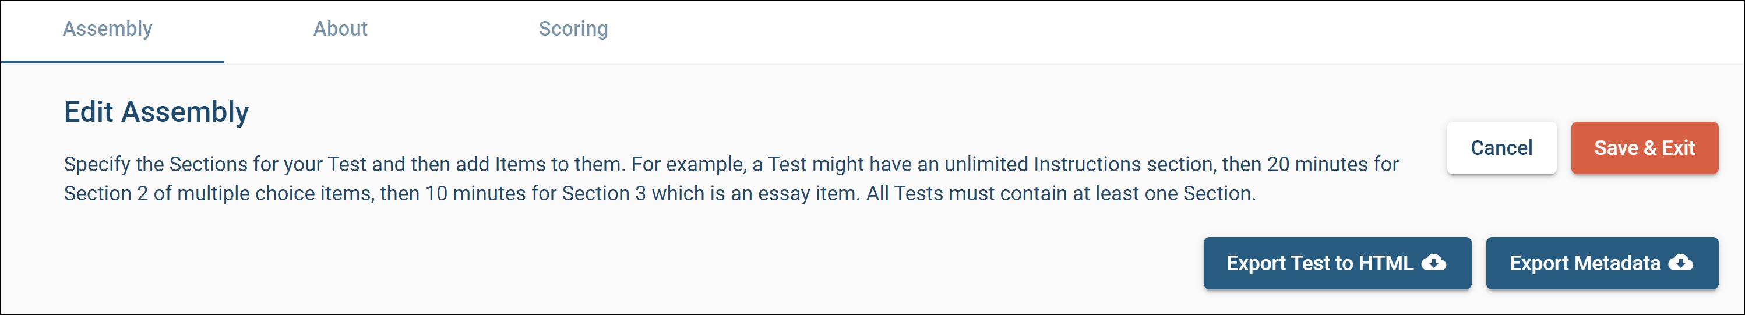The height and width of the screenshot is (315, 1745).
Task: Click the "All Tests must contain at least one Section" sentence
Action: (1060, 194)
